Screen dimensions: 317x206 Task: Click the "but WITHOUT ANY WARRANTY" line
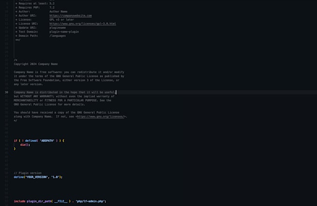click(64, 96)
